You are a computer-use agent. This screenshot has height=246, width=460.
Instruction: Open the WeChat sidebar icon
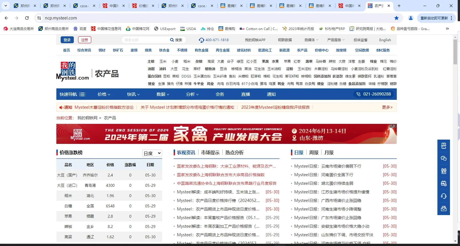[x=444, y=158]
